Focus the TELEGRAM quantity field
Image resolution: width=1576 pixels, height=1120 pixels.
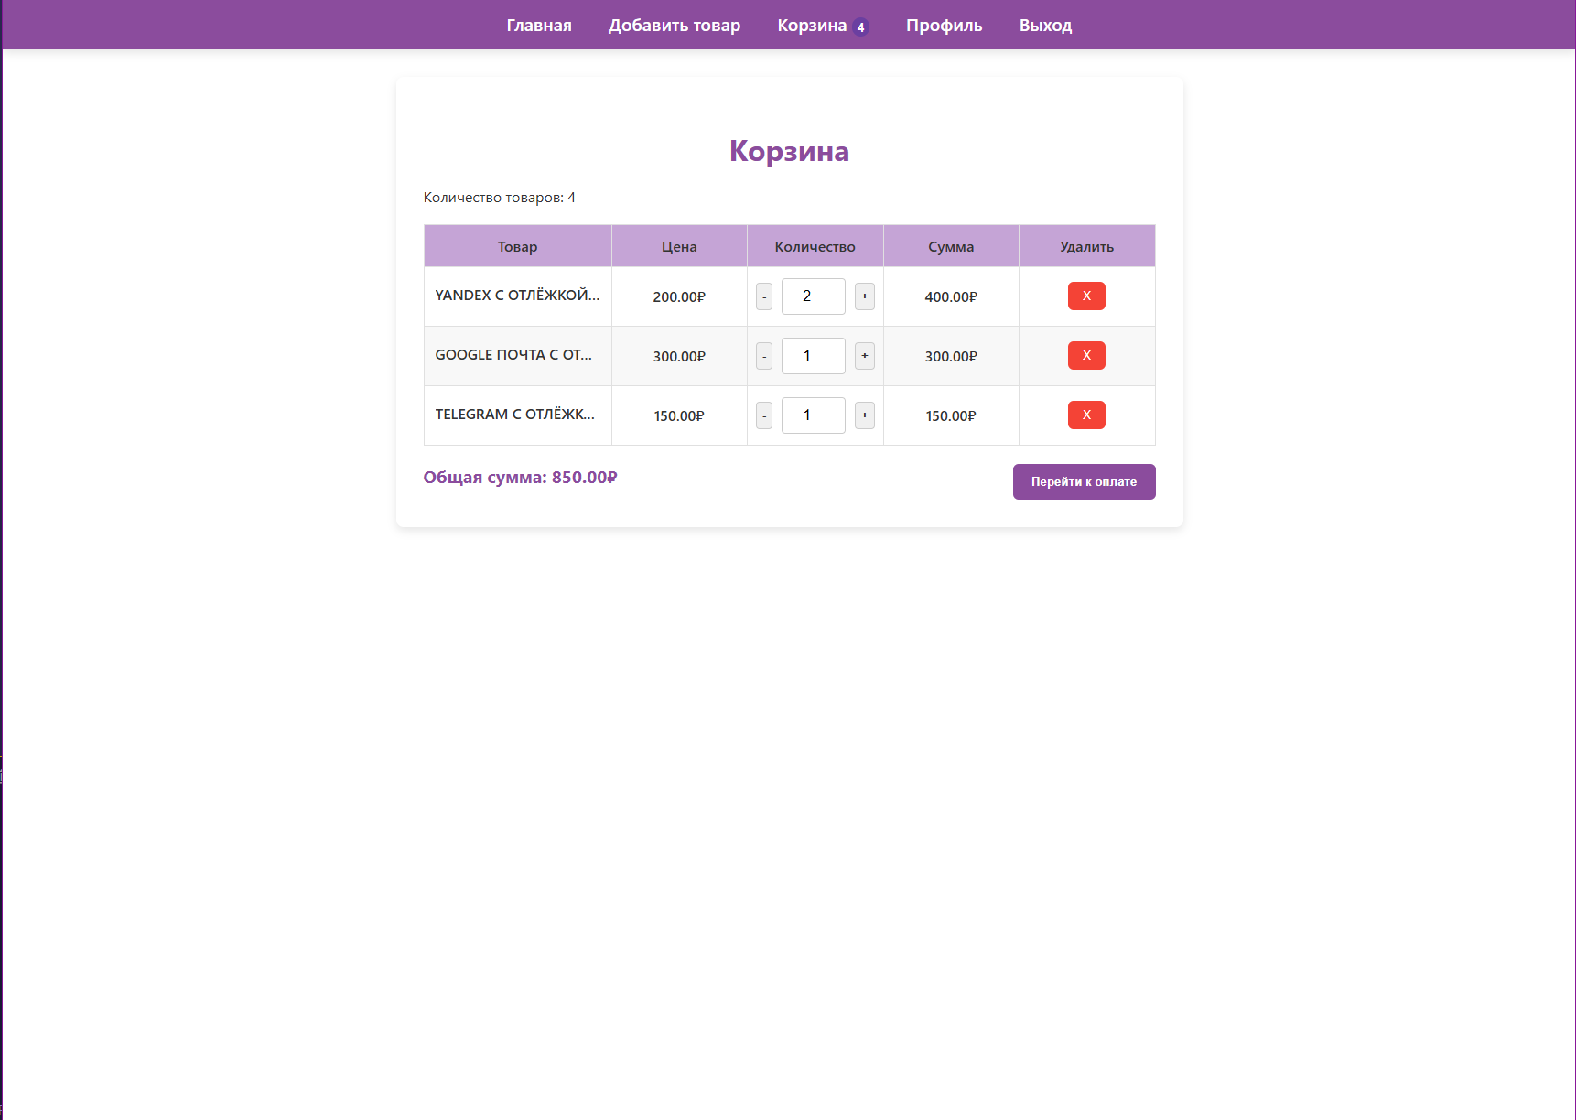(x=814, y=415)
